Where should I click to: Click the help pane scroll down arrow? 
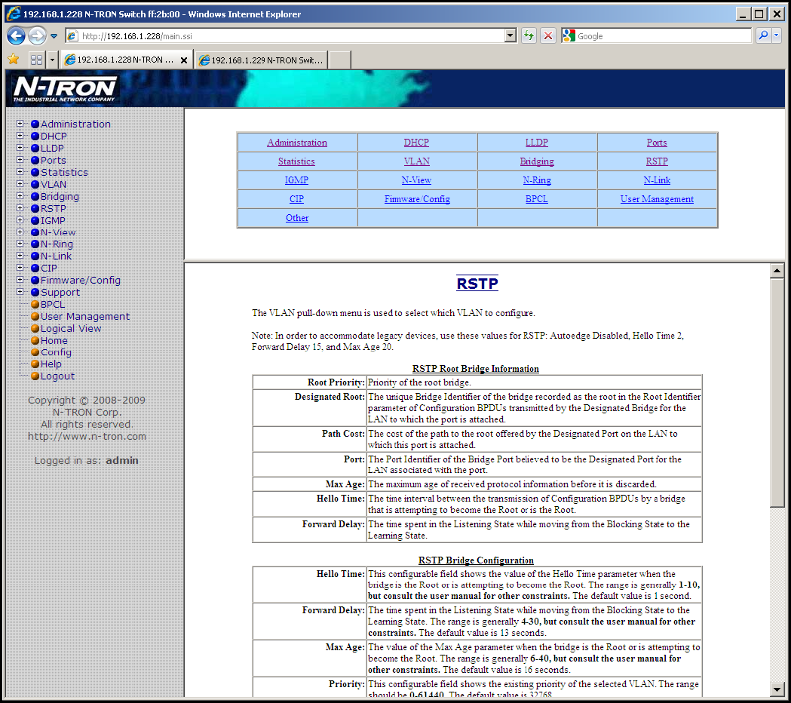pyautogui.click(x=777, y=689)
